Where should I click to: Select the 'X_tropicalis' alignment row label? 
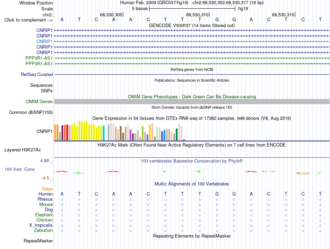(41, 225)
